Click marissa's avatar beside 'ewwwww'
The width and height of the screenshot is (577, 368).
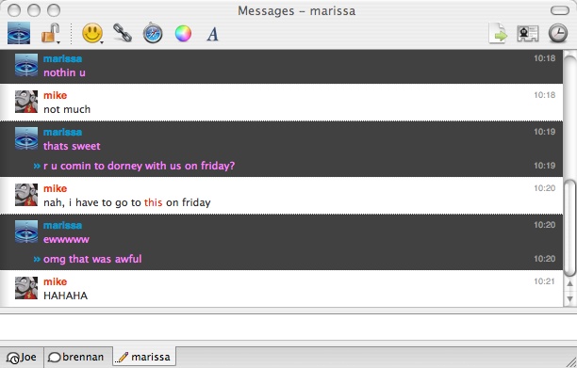coord(26,232)
